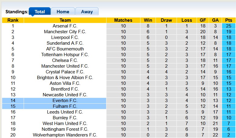Click the Pts column header
Screen dimensions: 236x138
(228, 20)
